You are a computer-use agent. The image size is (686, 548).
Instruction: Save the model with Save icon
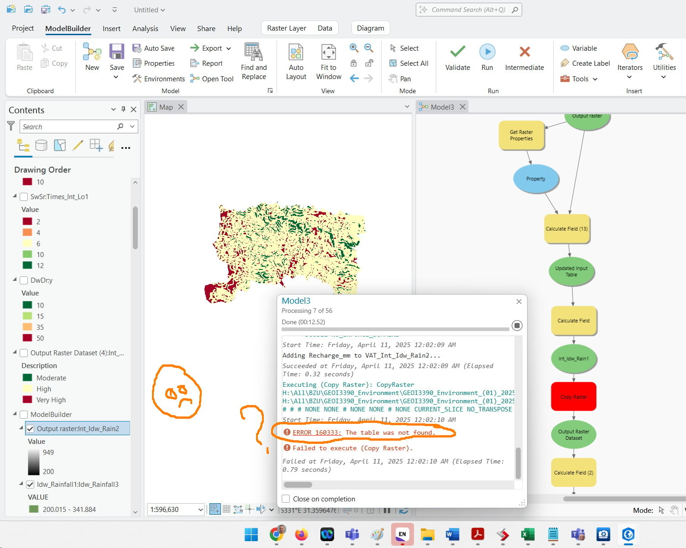(117, 51)
